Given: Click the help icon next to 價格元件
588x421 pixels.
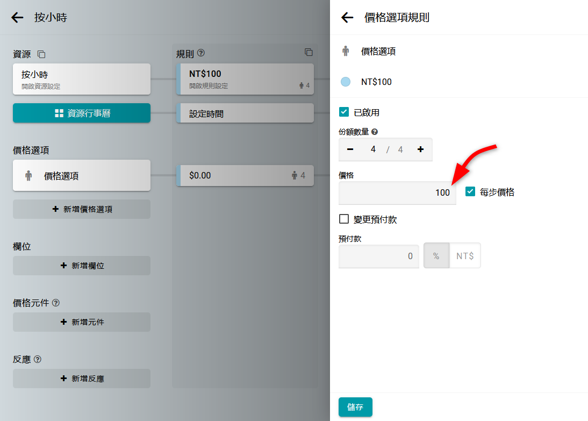Looking at the screenshot, I should point(56,303).
